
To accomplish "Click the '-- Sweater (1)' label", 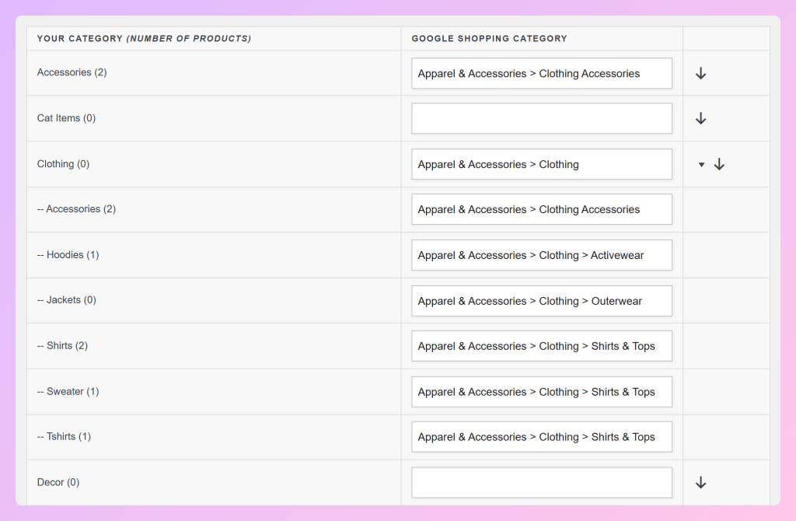I will tap(68, 391).
